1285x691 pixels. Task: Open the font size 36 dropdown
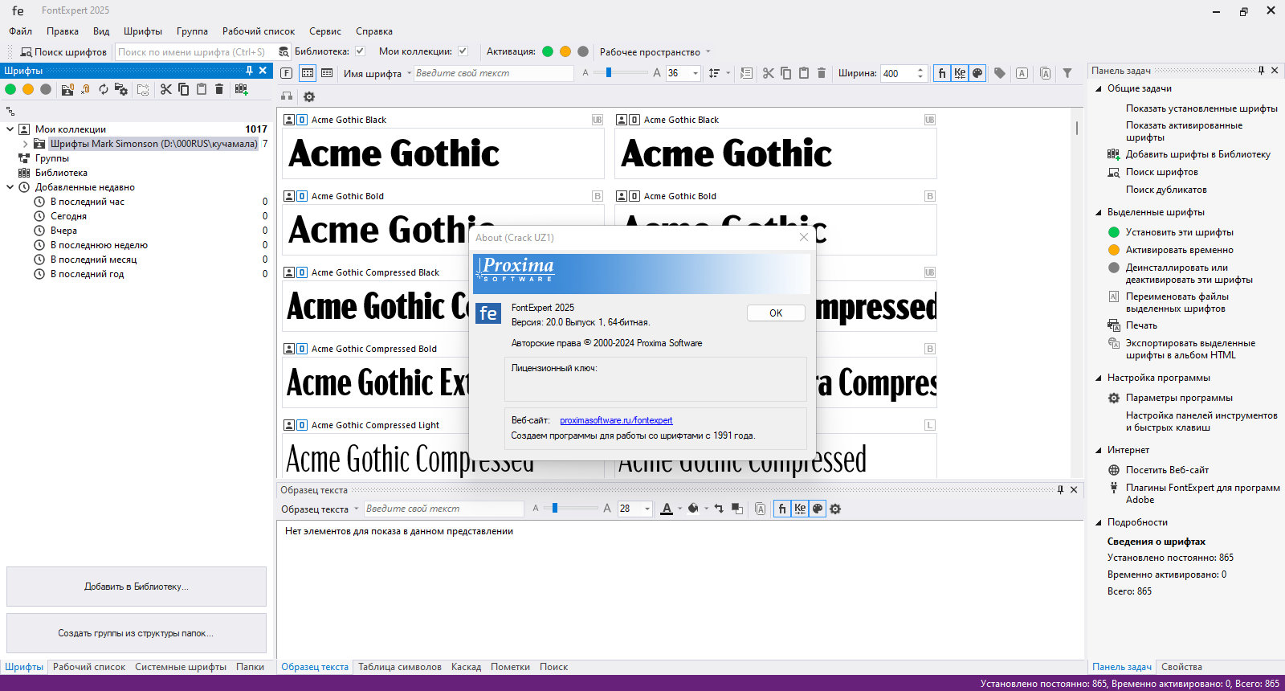tap(696, 73)
